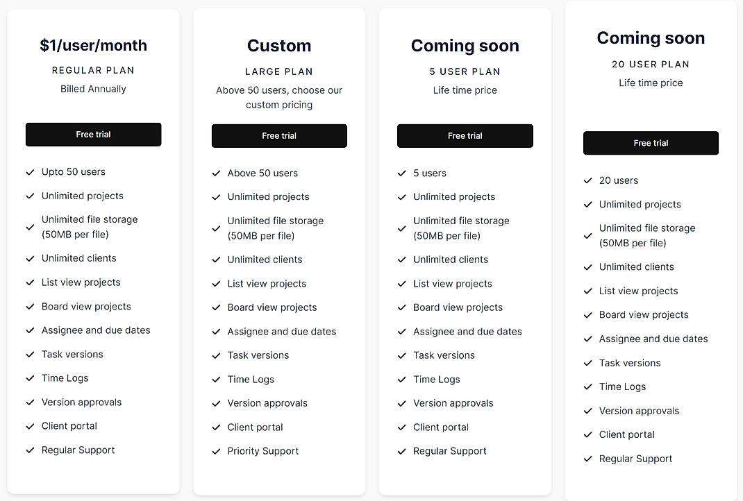The image size is (743, 501).
Task: Click the checkmark next to 'Version approvals' in 20 User Plan
Action: click(587, 411)
